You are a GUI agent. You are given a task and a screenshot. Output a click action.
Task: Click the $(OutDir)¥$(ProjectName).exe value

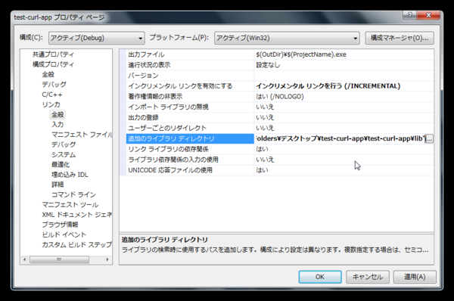301,54
